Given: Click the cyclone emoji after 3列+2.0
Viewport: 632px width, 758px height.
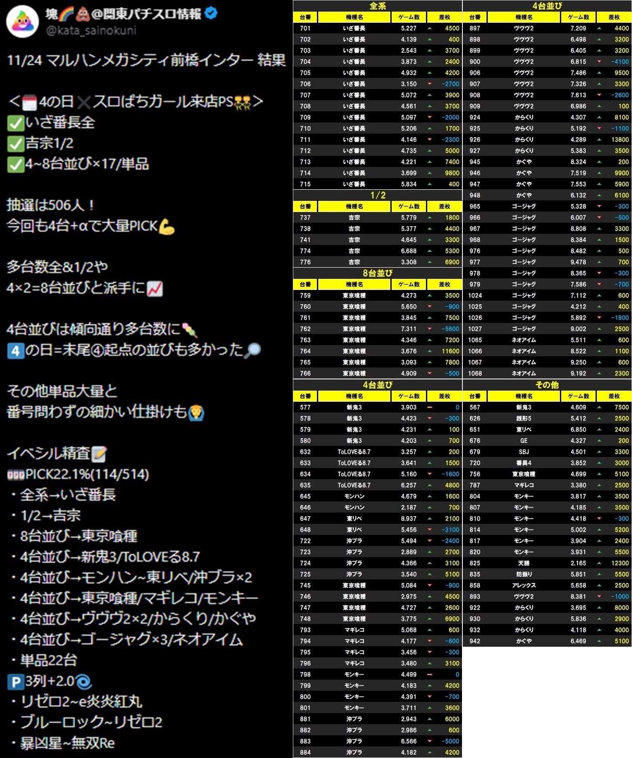Looking at the screenshot, I should pos(83,681).
